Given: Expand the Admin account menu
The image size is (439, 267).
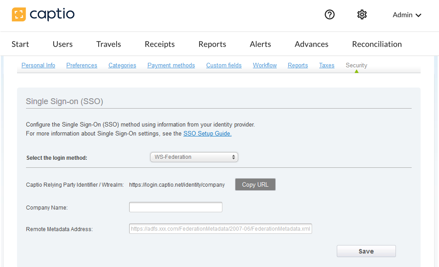Looking at the screenshot, I should [406, 15].
